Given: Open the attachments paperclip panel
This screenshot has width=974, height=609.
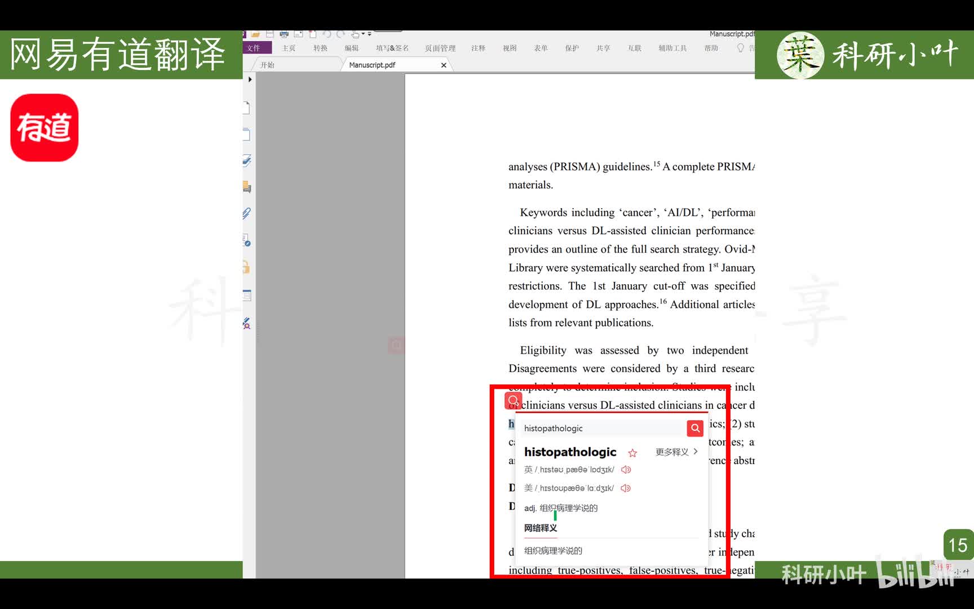Looking at the screenshot, I should coord(246,214).
